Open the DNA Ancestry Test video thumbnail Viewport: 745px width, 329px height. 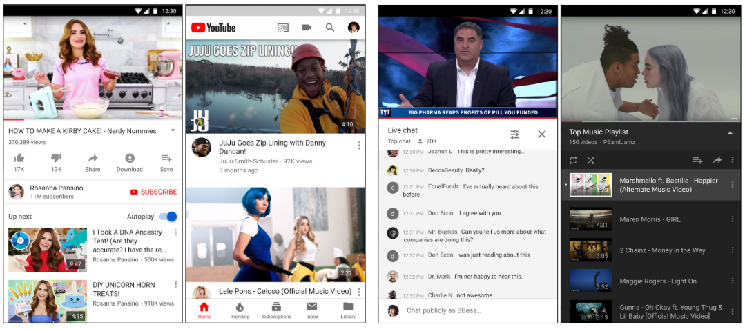(x=48, y=249)
